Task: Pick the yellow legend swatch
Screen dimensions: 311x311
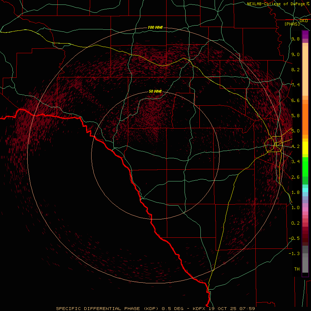Action: [x=305, y=148]
